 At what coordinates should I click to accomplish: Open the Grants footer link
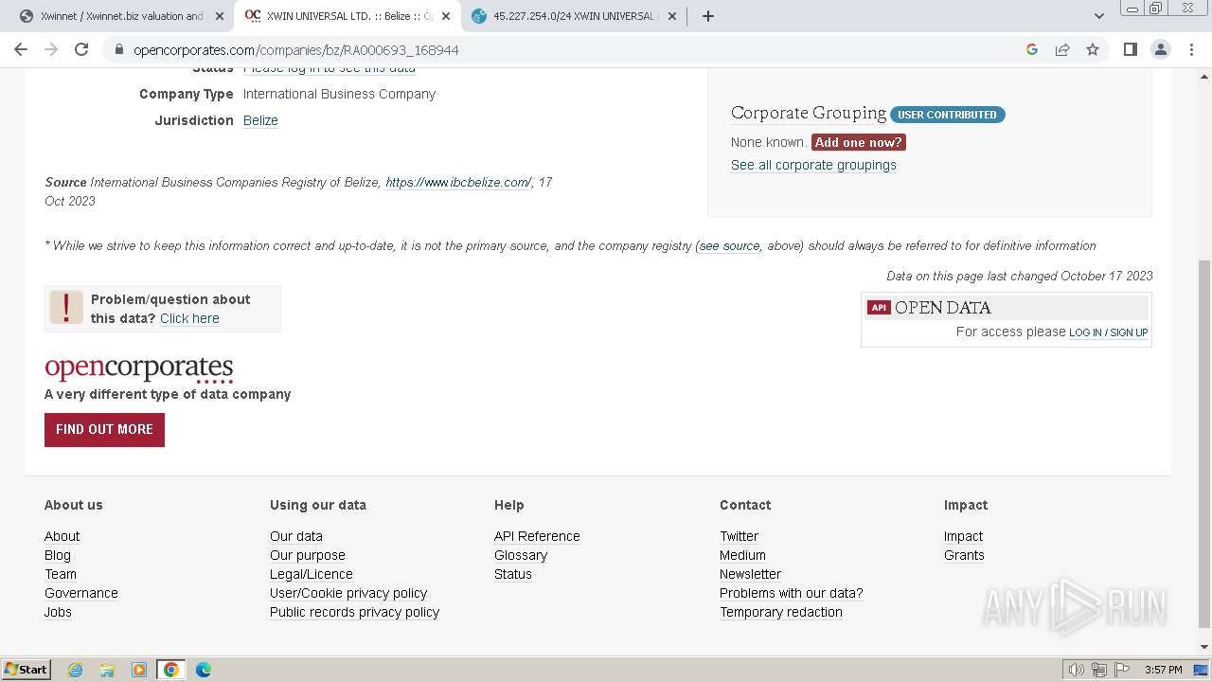[x=964, y=555]
